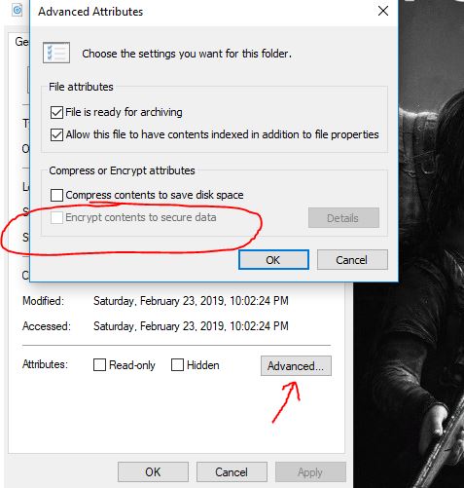464x488 pixels.
Task: Click OK beside the greyed-out Apply button
Action: (153, 471)
